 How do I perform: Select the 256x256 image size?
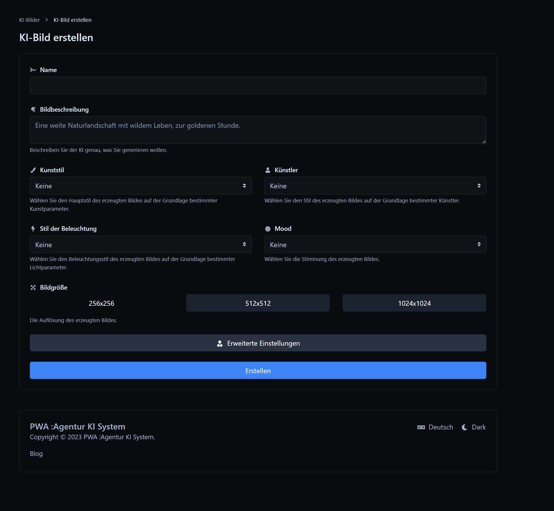click(x=102, y=303)
